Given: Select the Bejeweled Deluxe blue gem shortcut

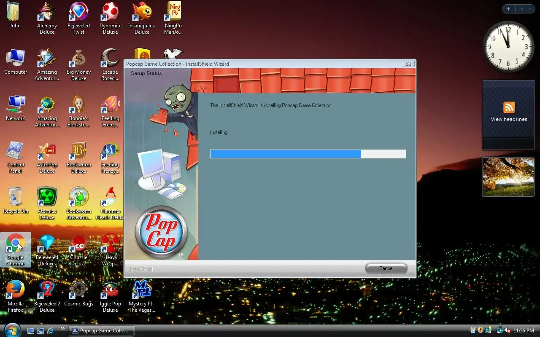Looking at the screenshot, I should click(x=47, y=250).
